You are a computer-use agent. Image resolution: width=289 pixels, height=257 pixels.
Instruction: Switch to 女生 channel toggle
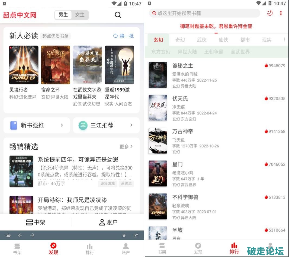[80, 15]
